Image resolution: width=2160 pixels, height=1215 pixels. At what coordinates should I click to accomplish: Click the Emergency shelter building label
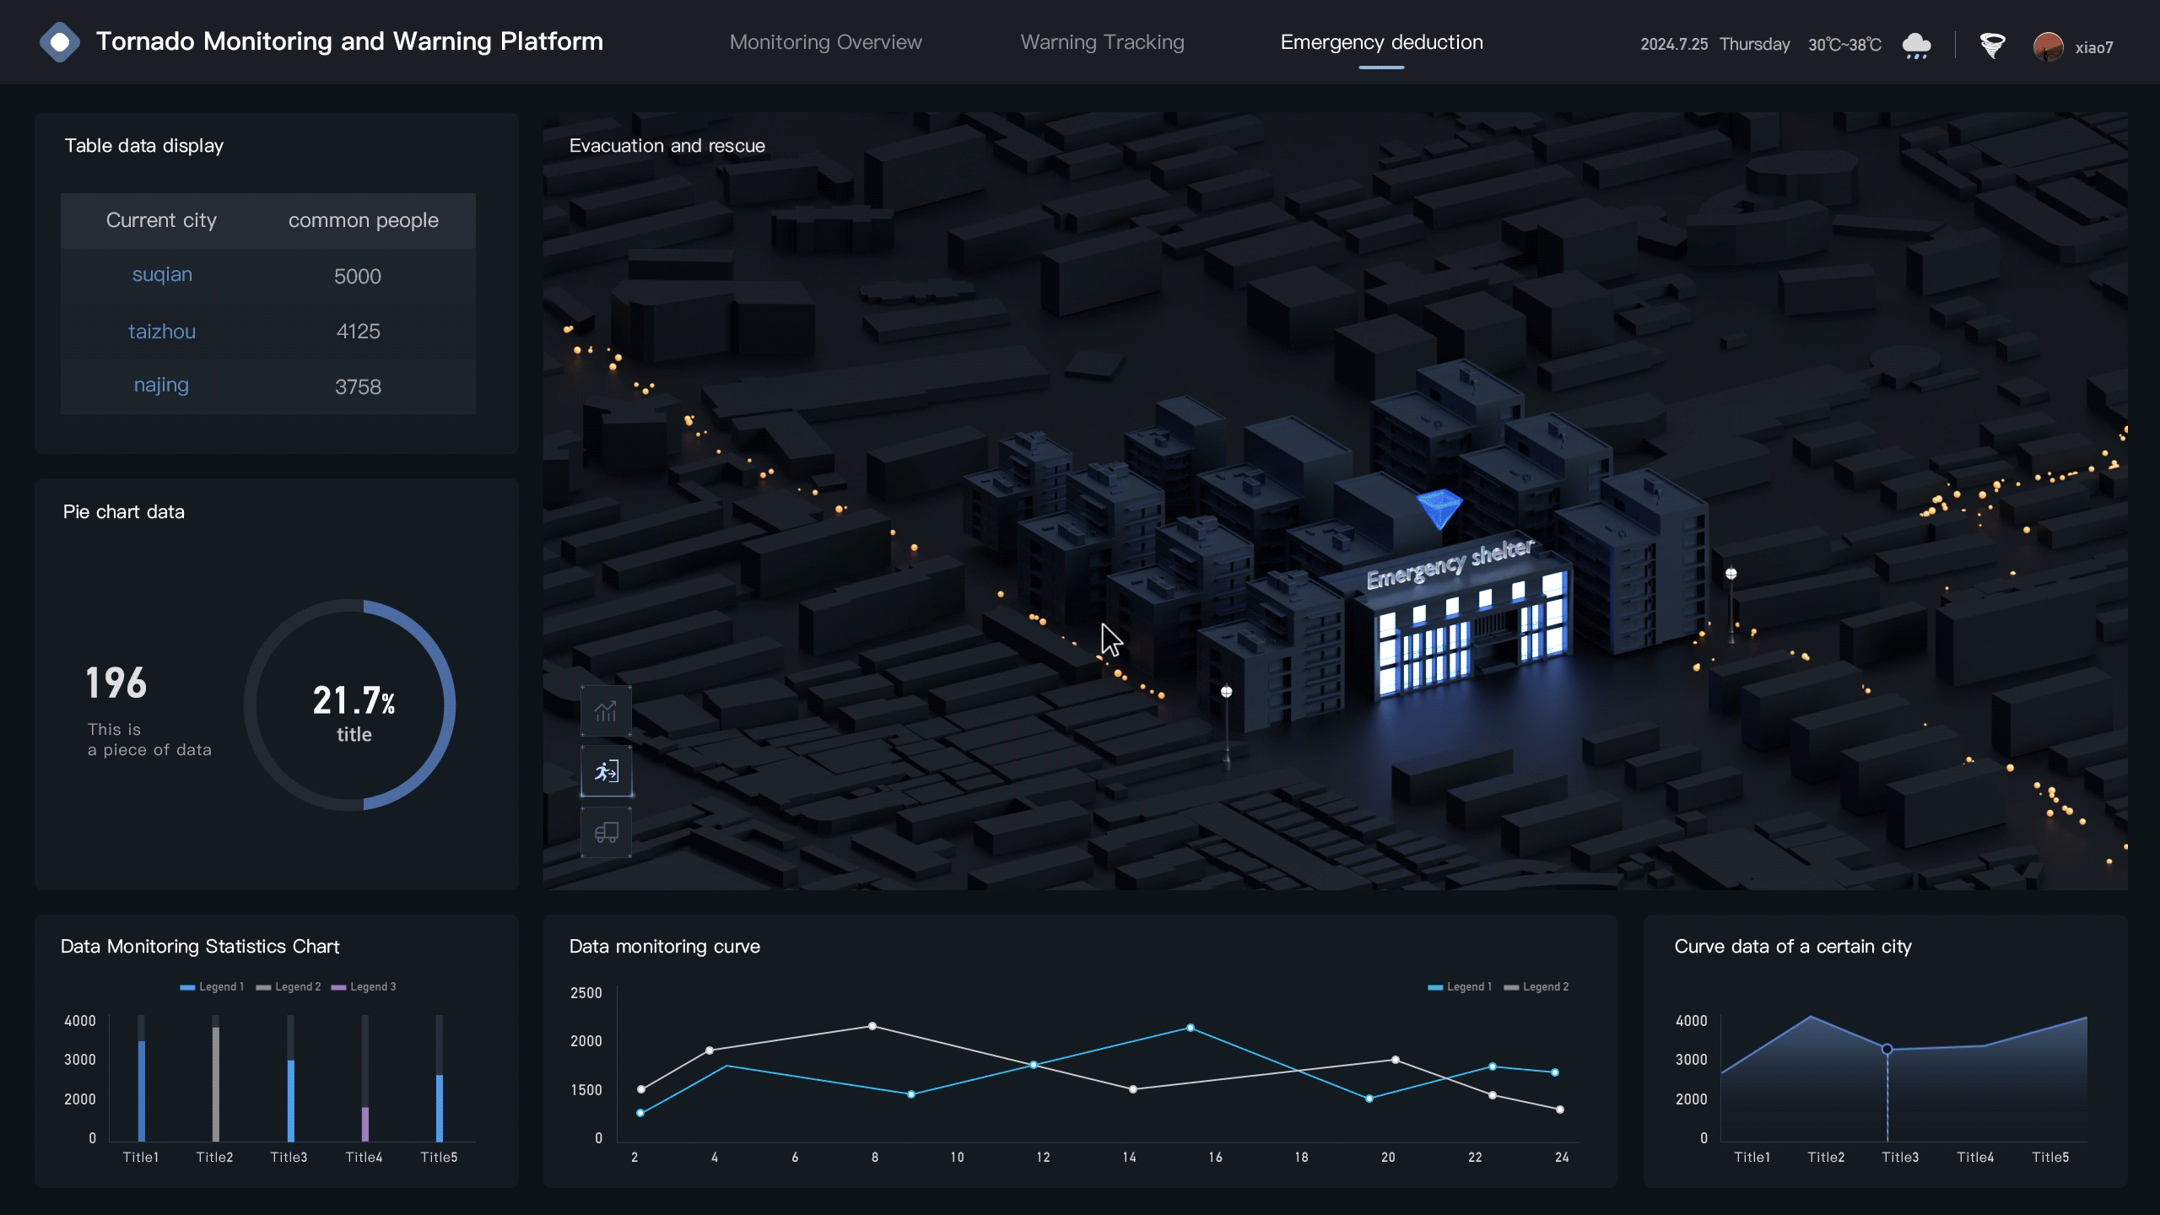click(1450, 564)
